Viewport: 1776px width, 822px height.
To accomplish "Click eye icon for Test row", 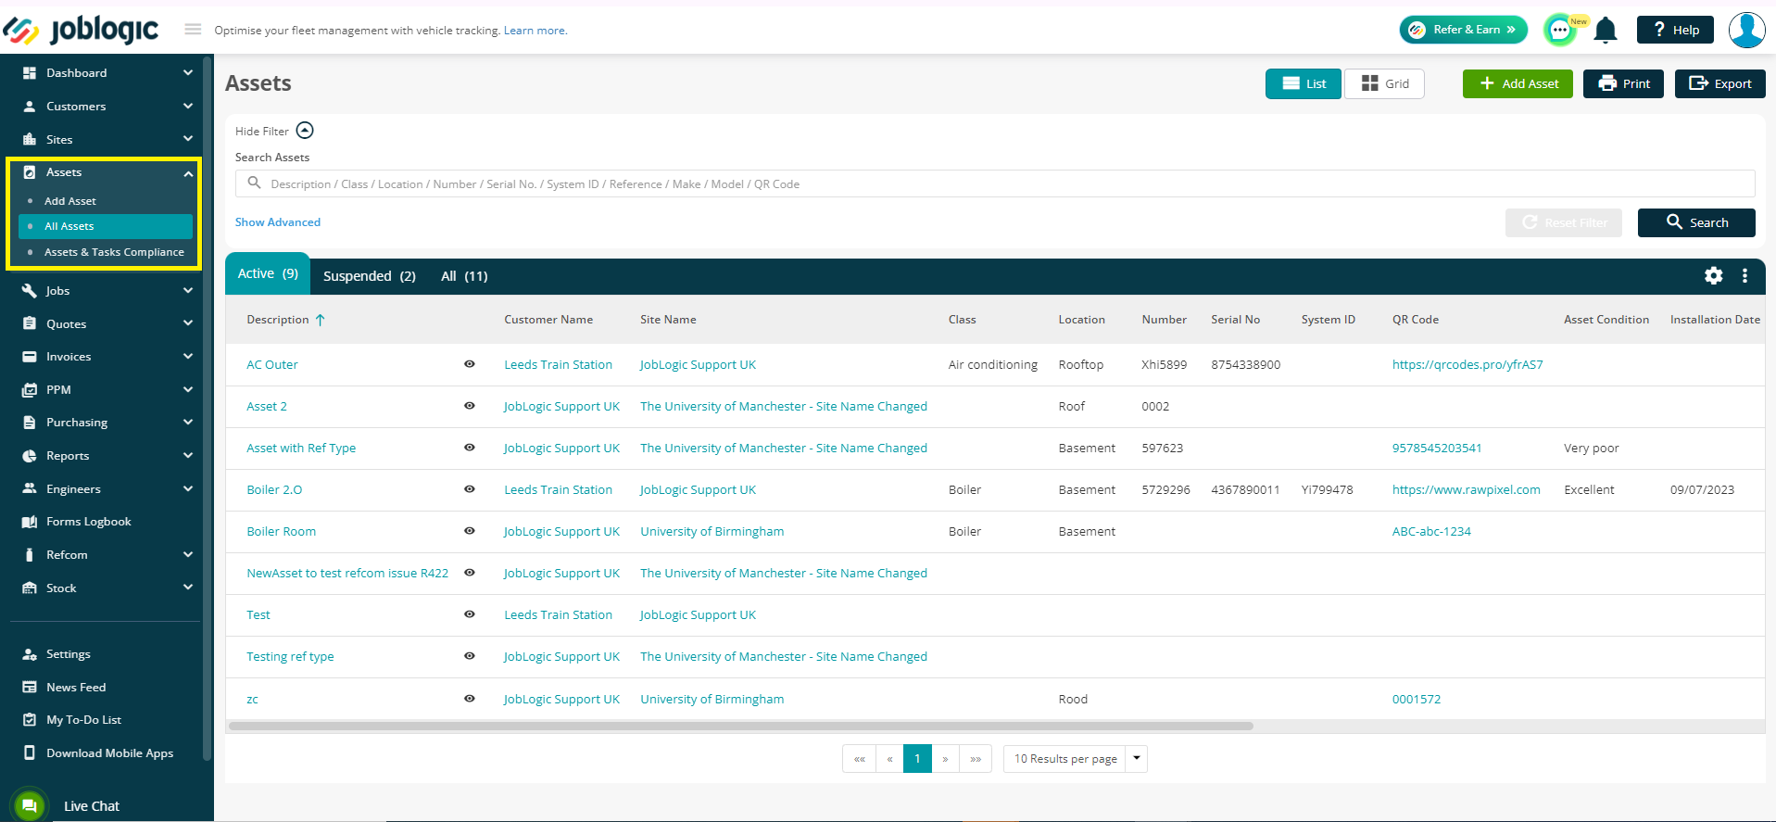I will point(470,614).
